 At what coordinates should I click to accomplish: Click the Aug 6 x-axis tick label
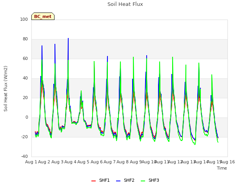point(96,162)
